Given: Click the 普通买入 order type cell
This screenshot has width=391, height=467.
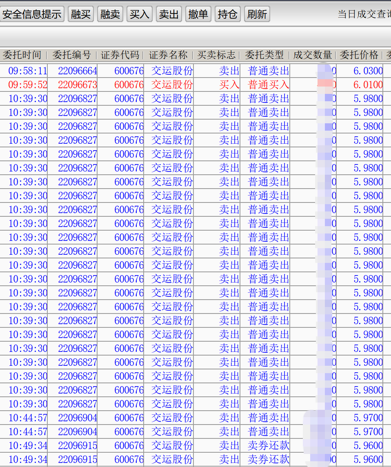Looking at the screenshot, I should pyautogui.click(x=269, y=85).
